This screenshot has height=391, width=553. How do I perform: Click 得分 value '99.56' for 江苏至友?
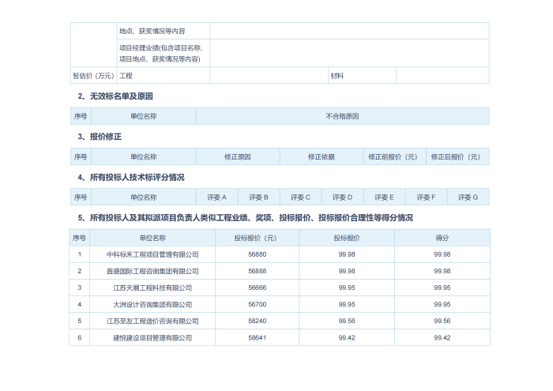(442, 321)
